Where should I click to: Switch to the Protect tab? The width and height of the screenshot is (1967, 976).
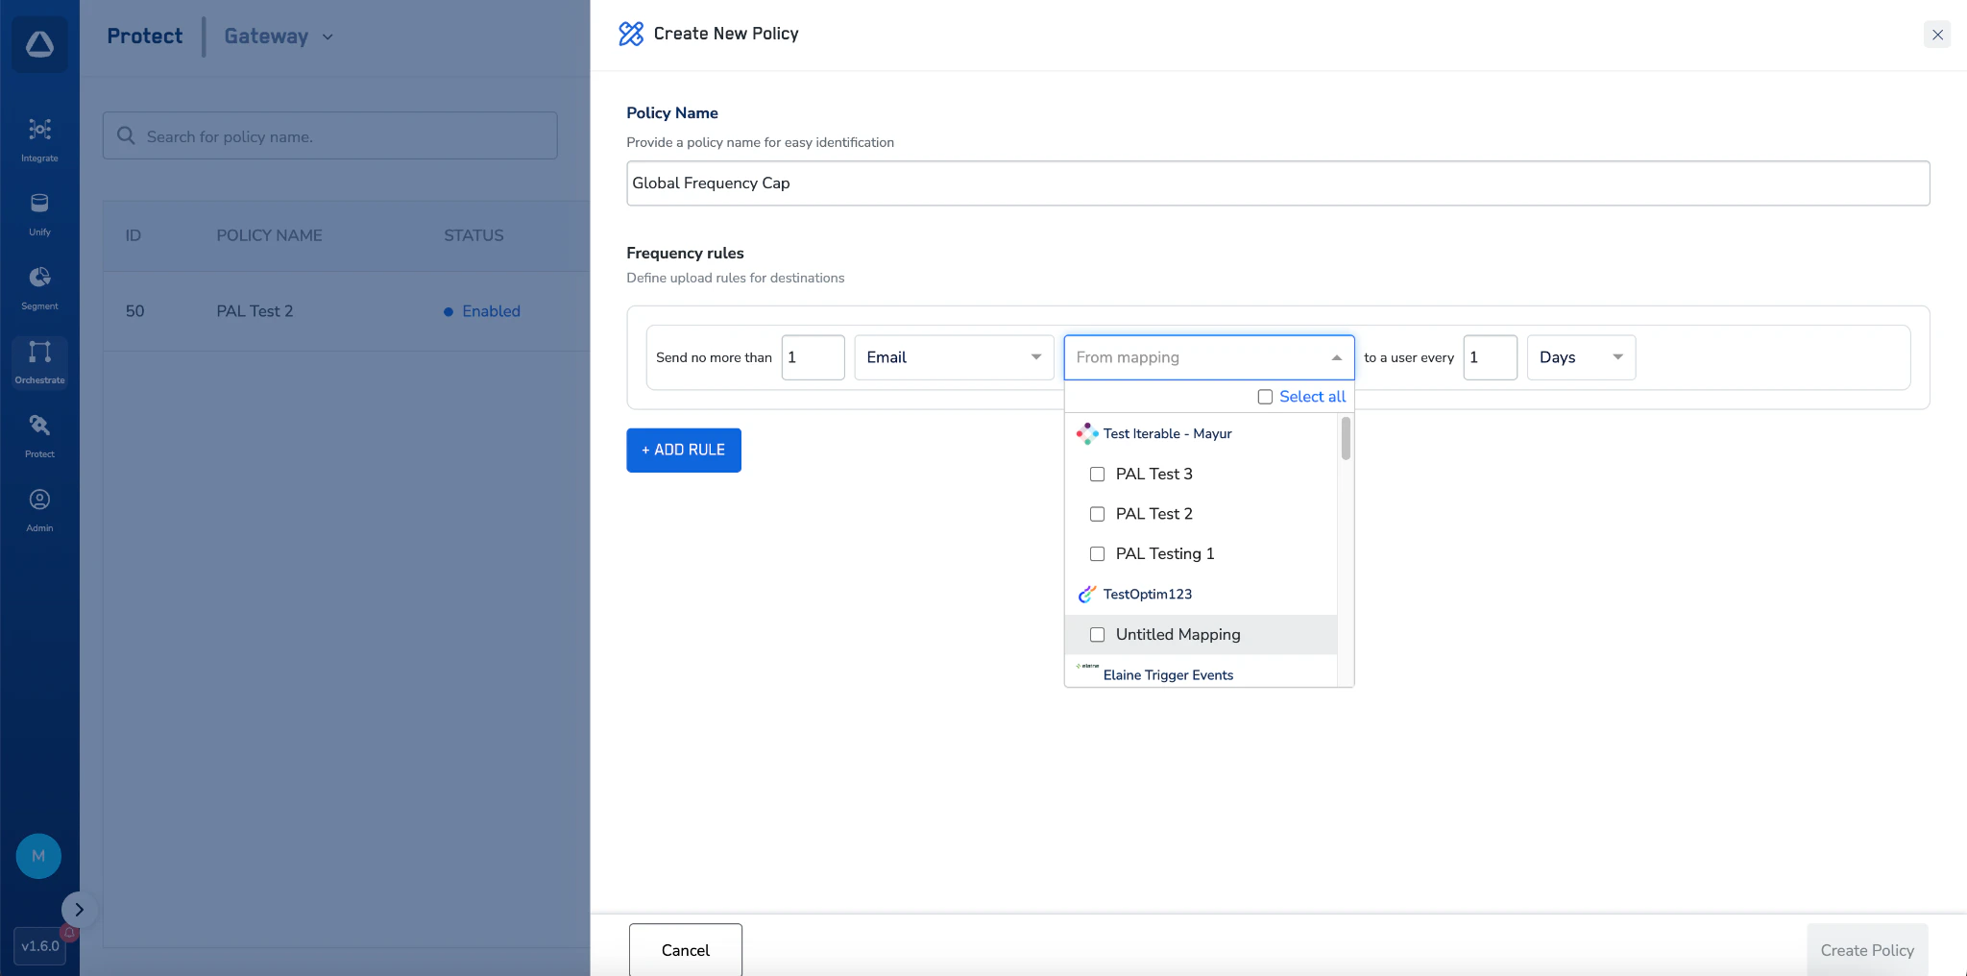click(145, 36)
